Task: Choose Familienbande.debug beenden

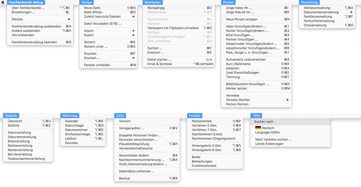Action: pos(33,42)
